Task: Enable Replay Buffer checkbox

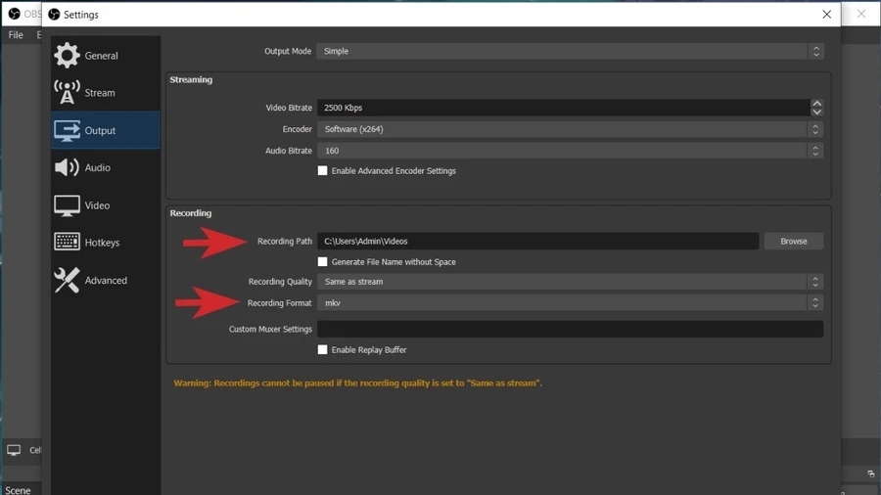Action: (322, 349)
